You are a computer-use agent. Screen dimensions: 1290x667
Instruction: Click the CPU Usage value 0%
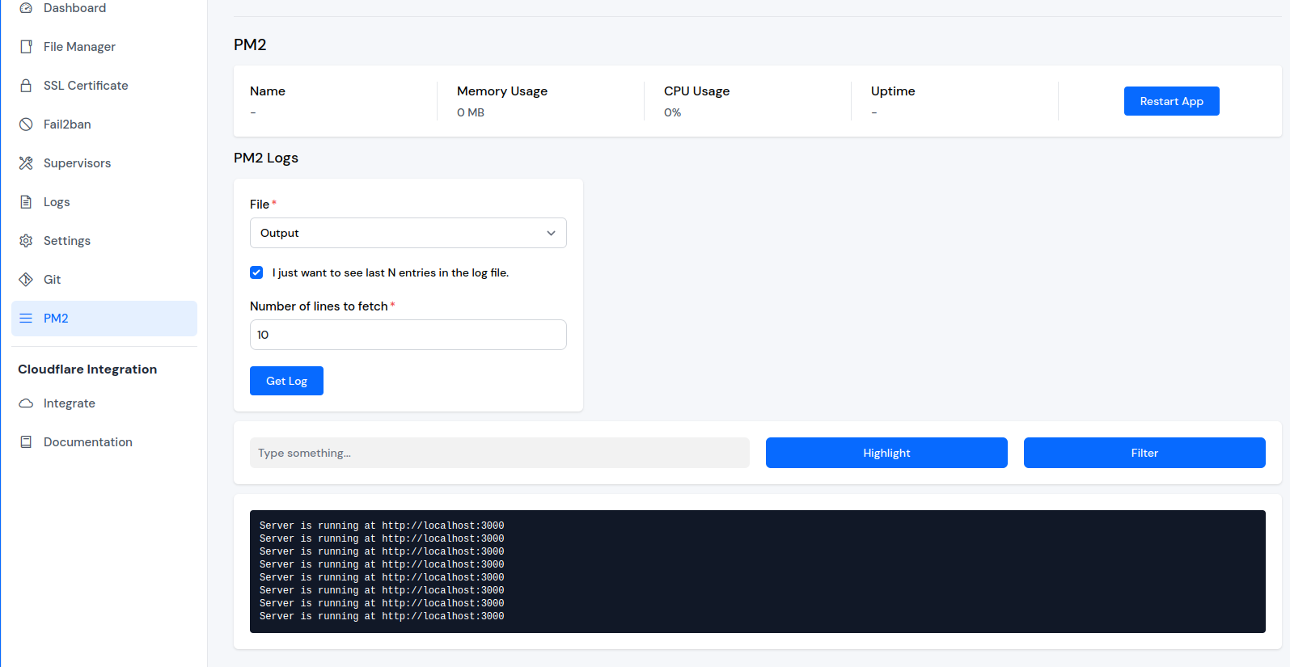click(673, 112)
